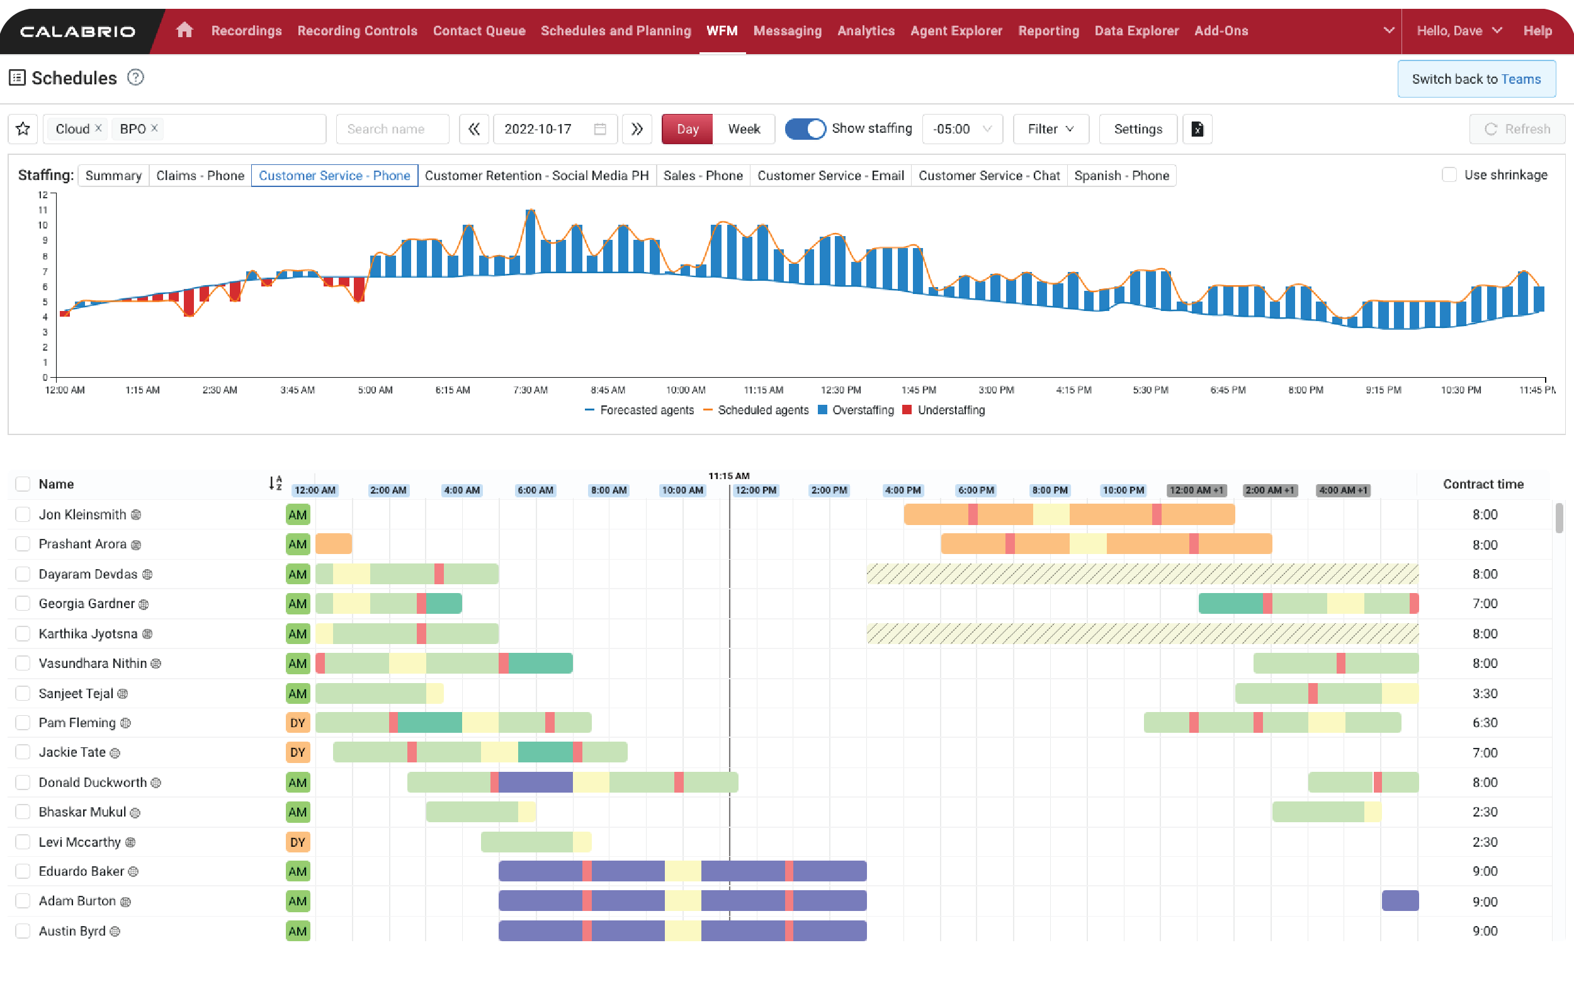Click the date picker backward navigation arrow
The height and width of the screenshot is (984, 1574).
(x=475, y=128)
